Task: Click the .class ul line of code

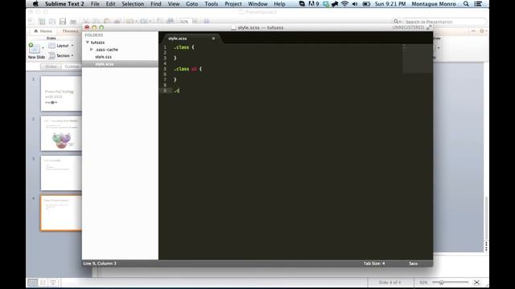Action: point(187,69)
